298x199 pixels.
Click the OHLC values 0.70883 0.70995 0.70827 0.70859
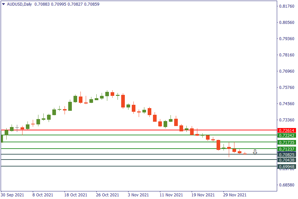coord(67,4)
